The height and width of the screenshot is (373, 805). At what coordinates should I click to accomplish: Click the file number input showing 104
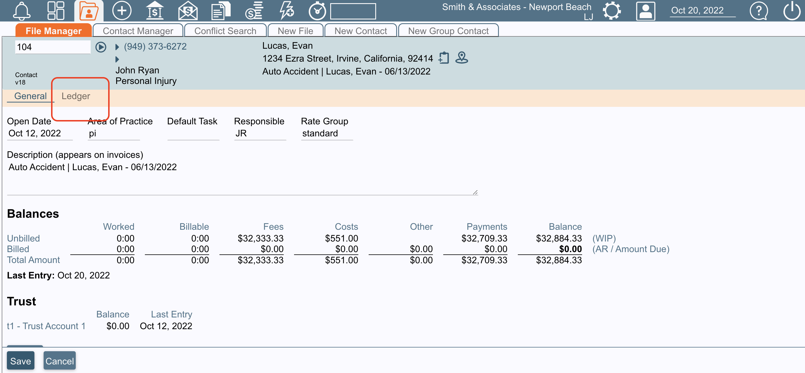pyautogui.click(x=52, y=47)
